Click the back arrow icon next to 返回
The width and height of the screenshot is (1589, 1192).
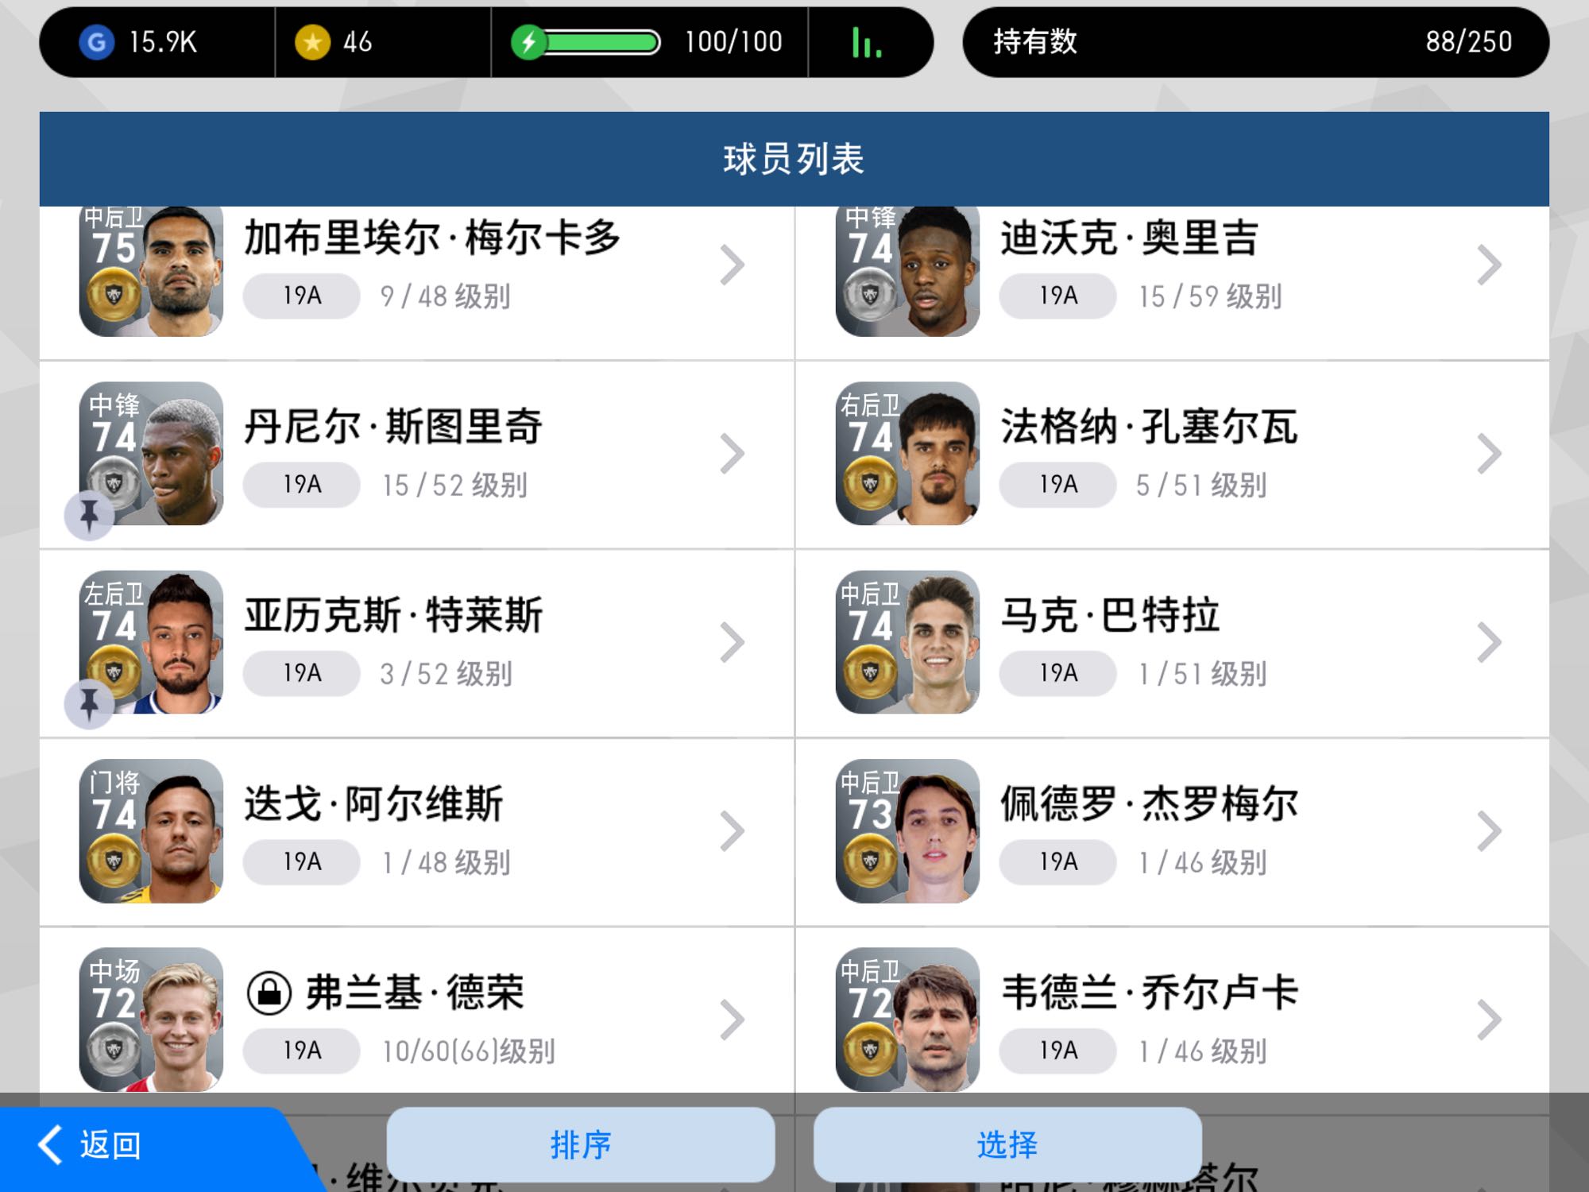(51, 1145)
